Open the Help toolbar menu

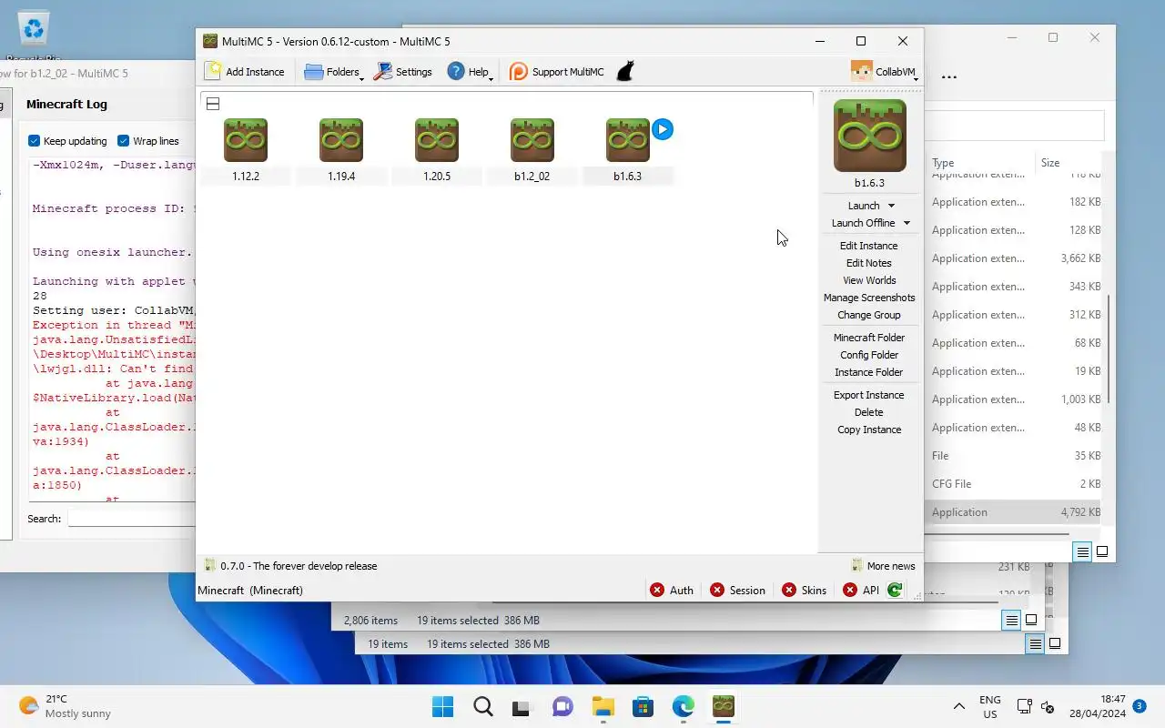click(x=470, y=72)
